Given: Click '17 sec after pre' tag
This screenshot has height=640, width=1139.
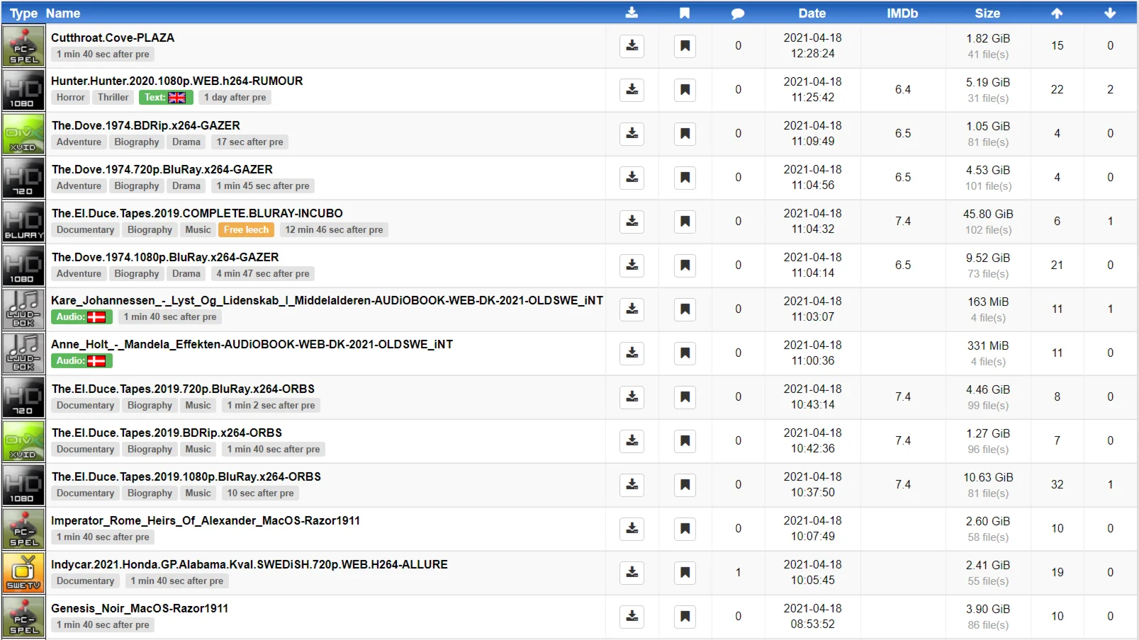Looking at the screenshot, I should pyautogui.click(x=249, y=142).
